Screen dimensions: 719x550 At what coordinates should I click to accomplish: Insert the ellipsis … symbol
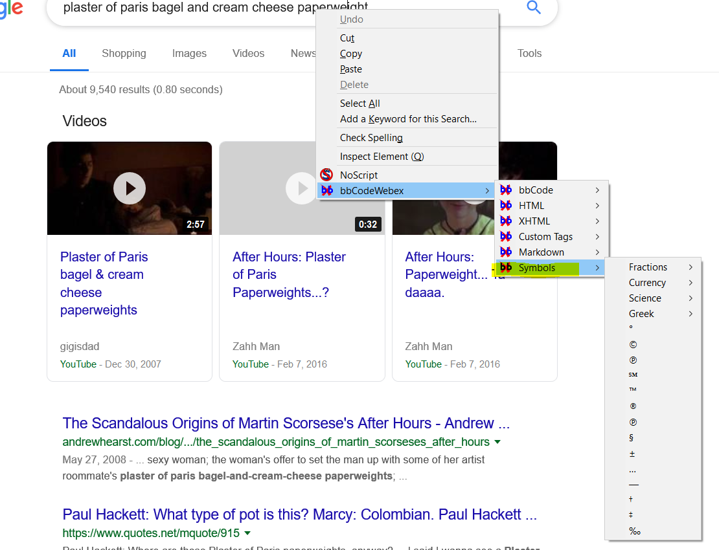[x=632, y=470]
